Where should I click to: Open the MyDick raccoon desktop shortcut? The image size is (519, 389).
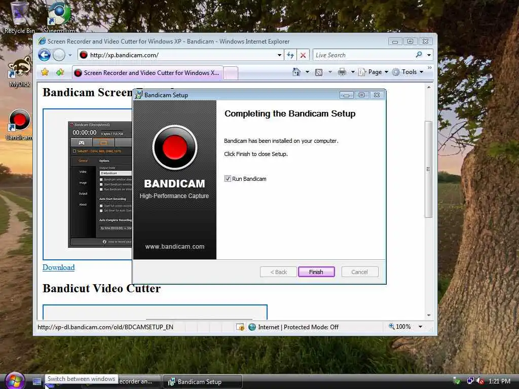coord(19,72)
